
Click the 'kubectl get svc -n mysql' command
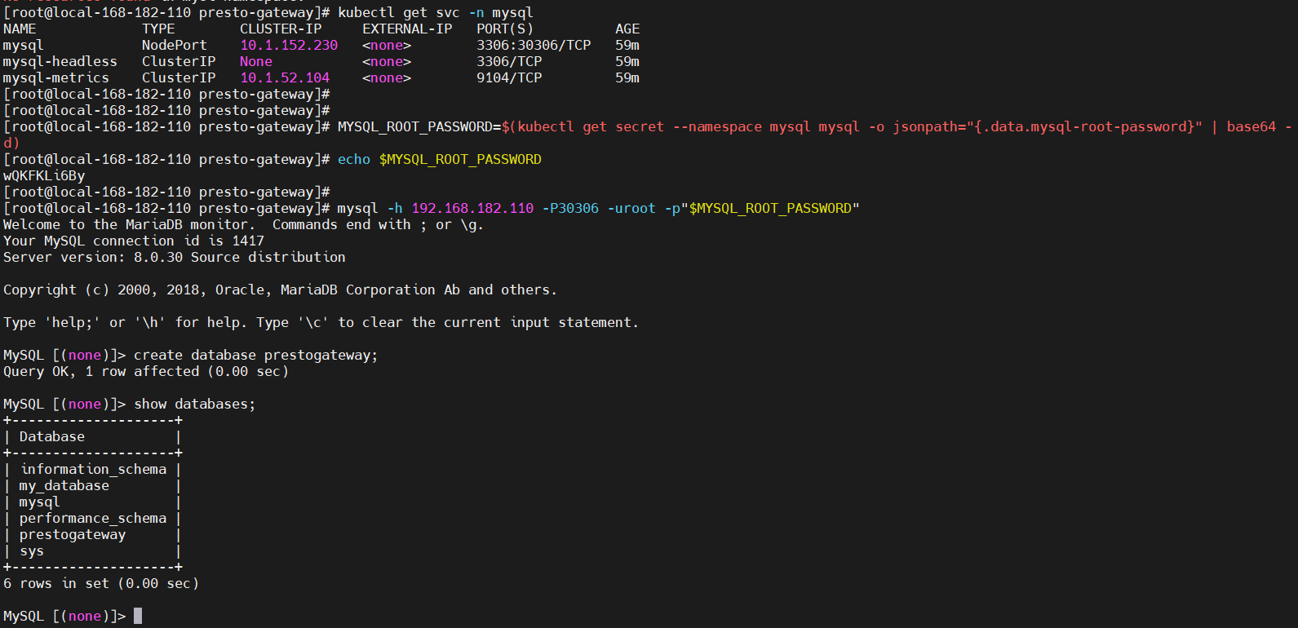[436, 13]
